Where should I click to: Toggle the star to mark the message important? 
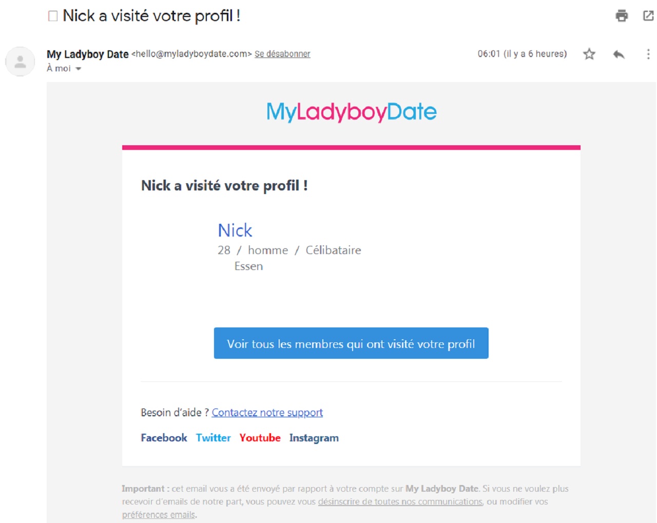(x=589, y=54)
